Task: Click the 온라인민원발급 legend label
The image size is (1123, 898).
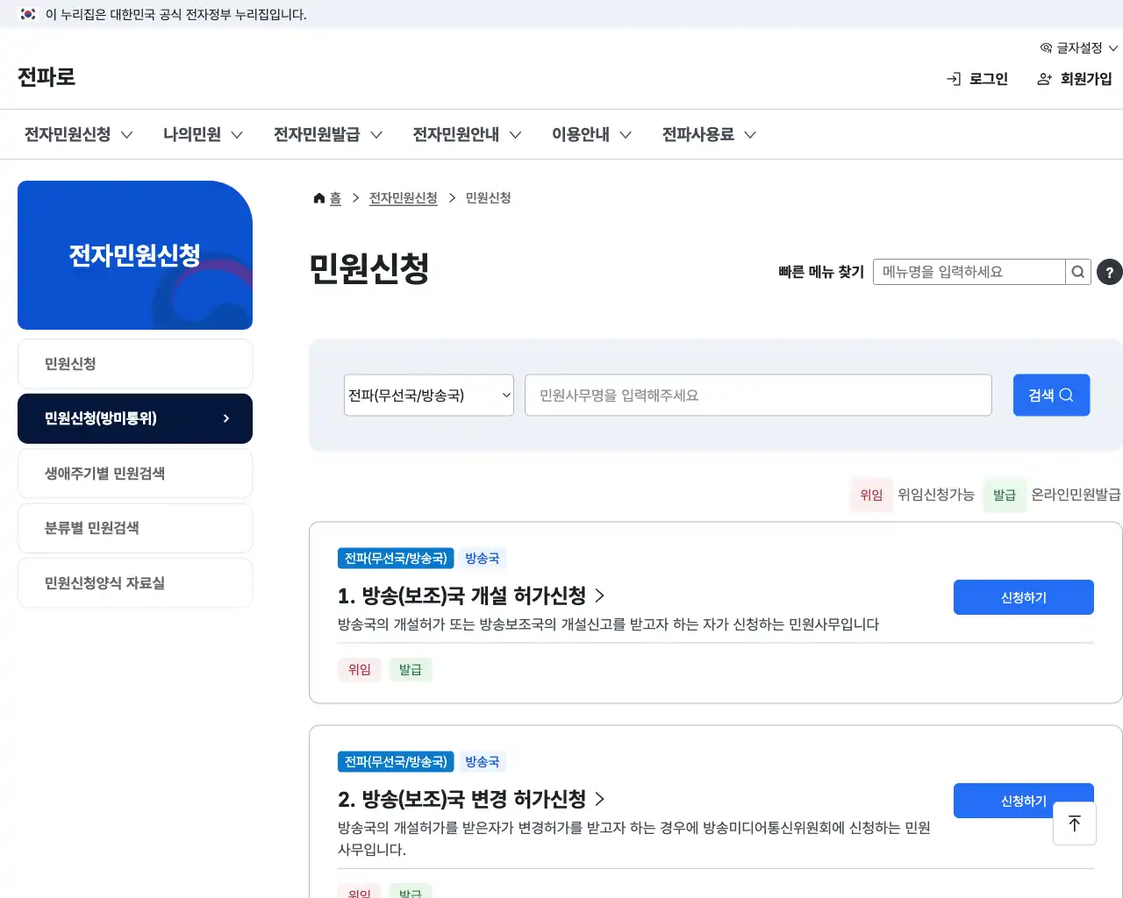Action: tap(1076, 495)
